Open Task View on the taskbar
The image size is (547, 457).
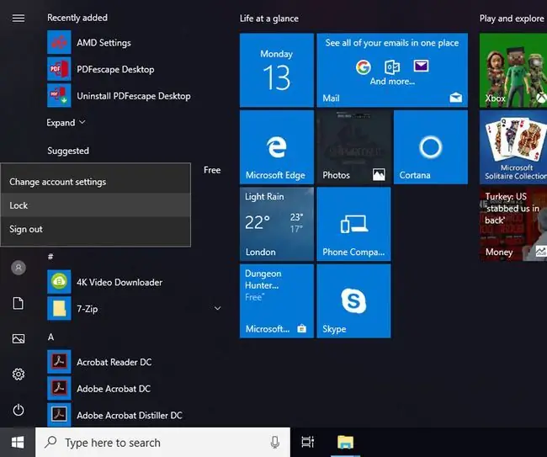click(x=307, y=443)
